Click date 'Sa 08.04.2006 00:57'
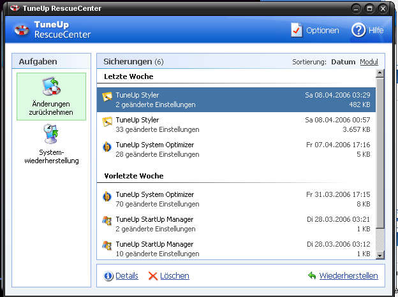This screenshot has height=297, width=398. pyautogui.click(x=337, y=120)
